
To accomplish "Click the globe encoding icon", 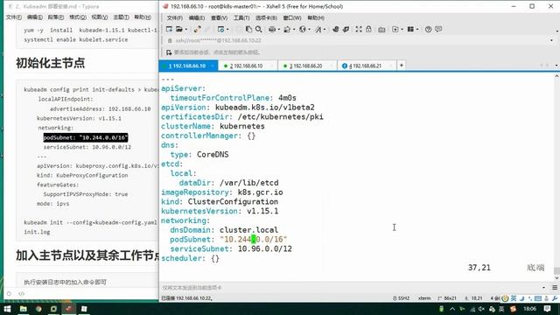I will pos(303,29).
